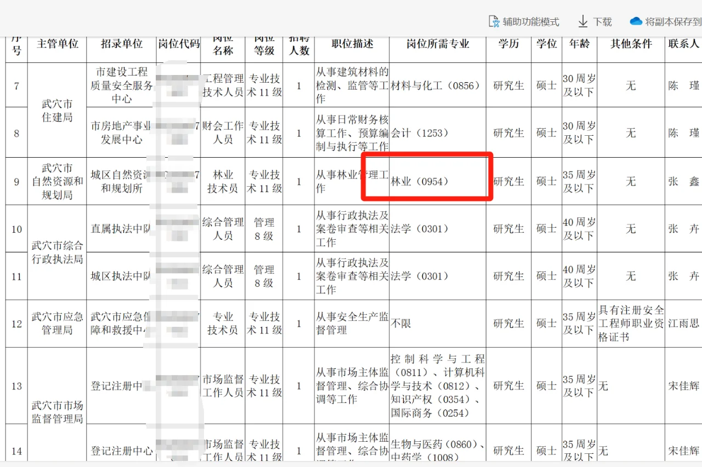Click 陈瑾 in row 7

684,85
